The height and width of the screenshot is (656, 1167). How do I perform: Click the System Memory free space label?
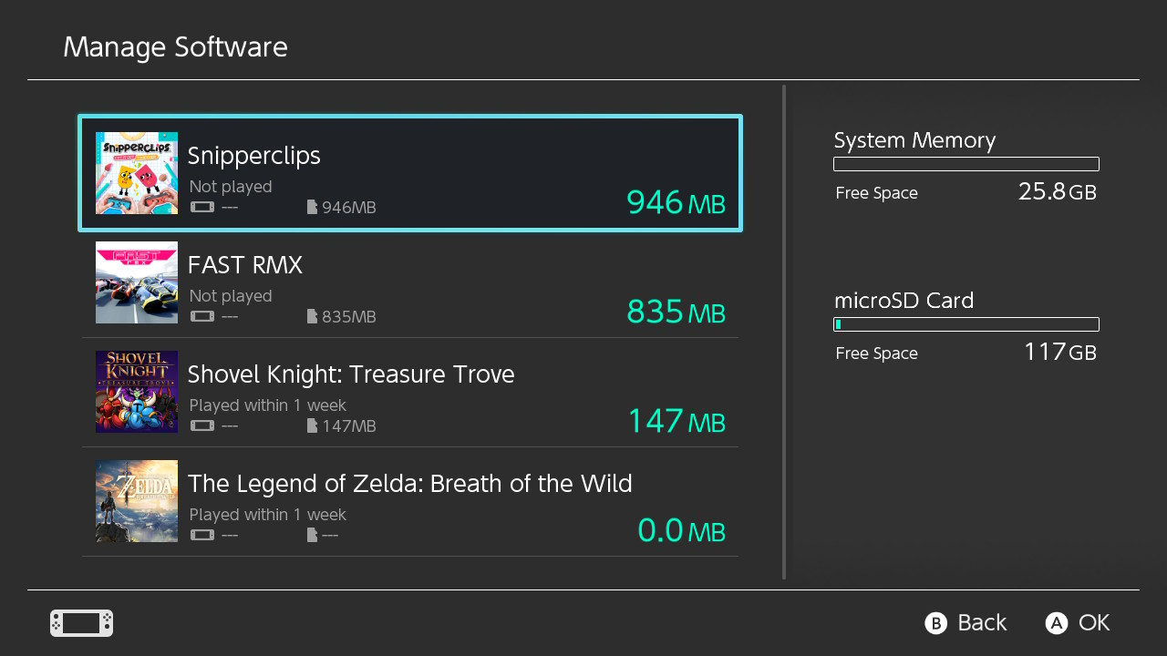click(x=876, y=192)
